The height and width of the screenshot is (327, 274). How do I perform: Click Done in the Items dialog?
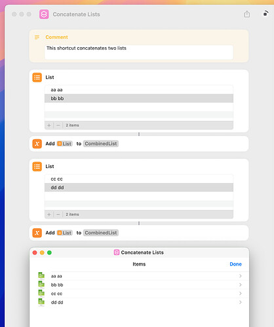pyautogui.click(x=235, y=264)
